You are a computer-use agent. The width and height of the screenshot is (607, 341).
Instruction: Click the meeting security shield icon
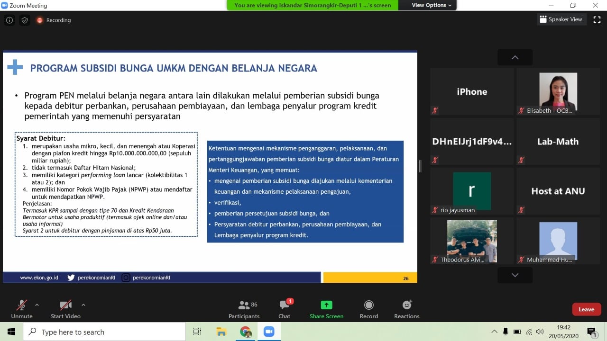pyautogui.click(x=24, y=20)
